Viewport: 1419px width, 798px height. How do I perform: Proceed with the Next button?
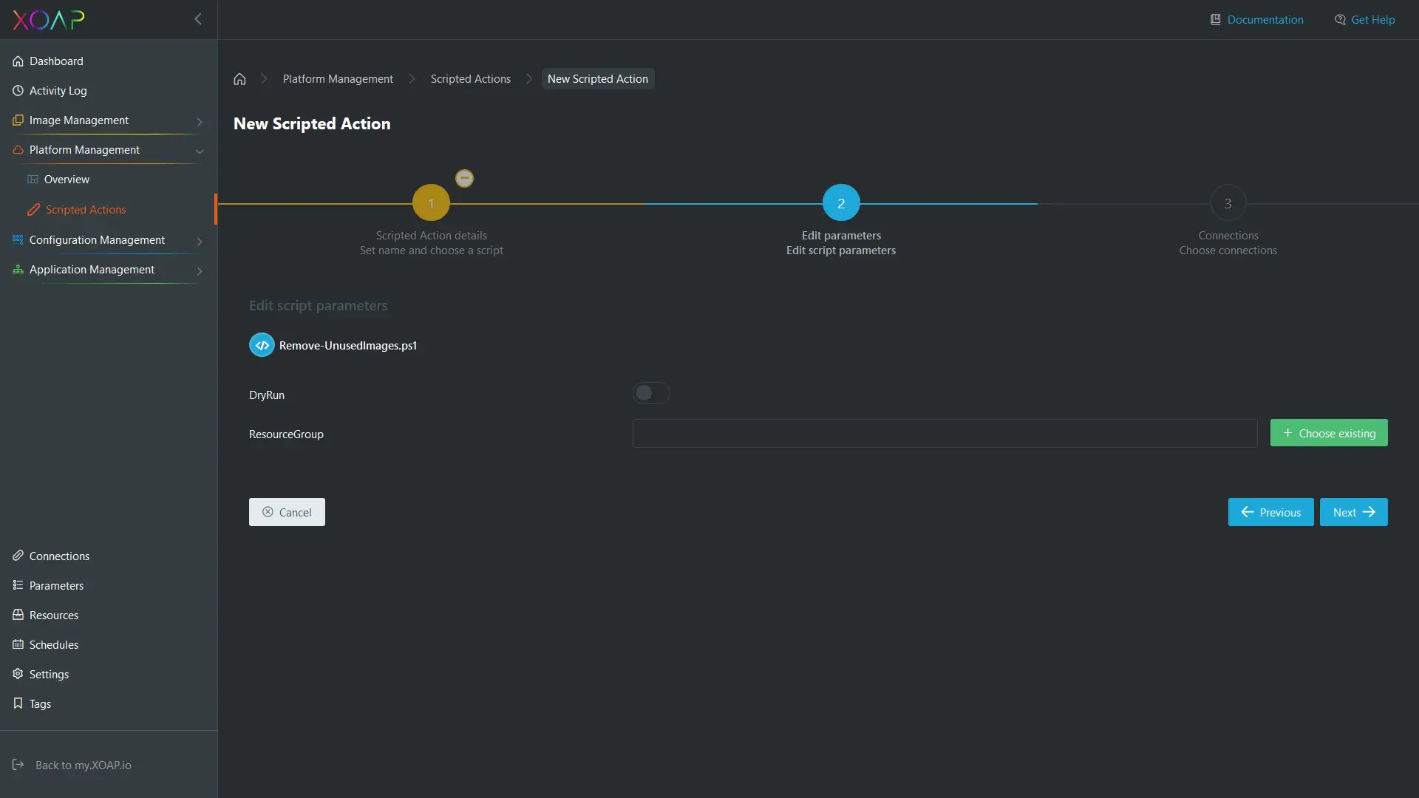click(1353, 512)
